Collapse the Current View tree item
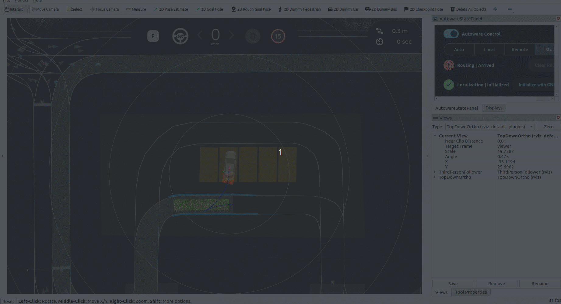The height and width of the screenshot is (304, 561). (435, 136)
